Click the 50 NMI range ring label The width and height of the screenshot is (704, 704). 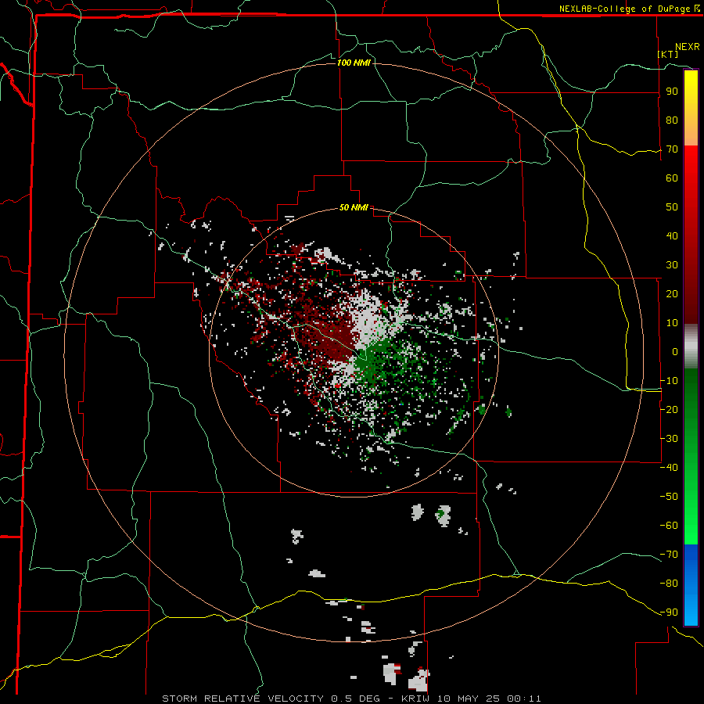point(354,207)
